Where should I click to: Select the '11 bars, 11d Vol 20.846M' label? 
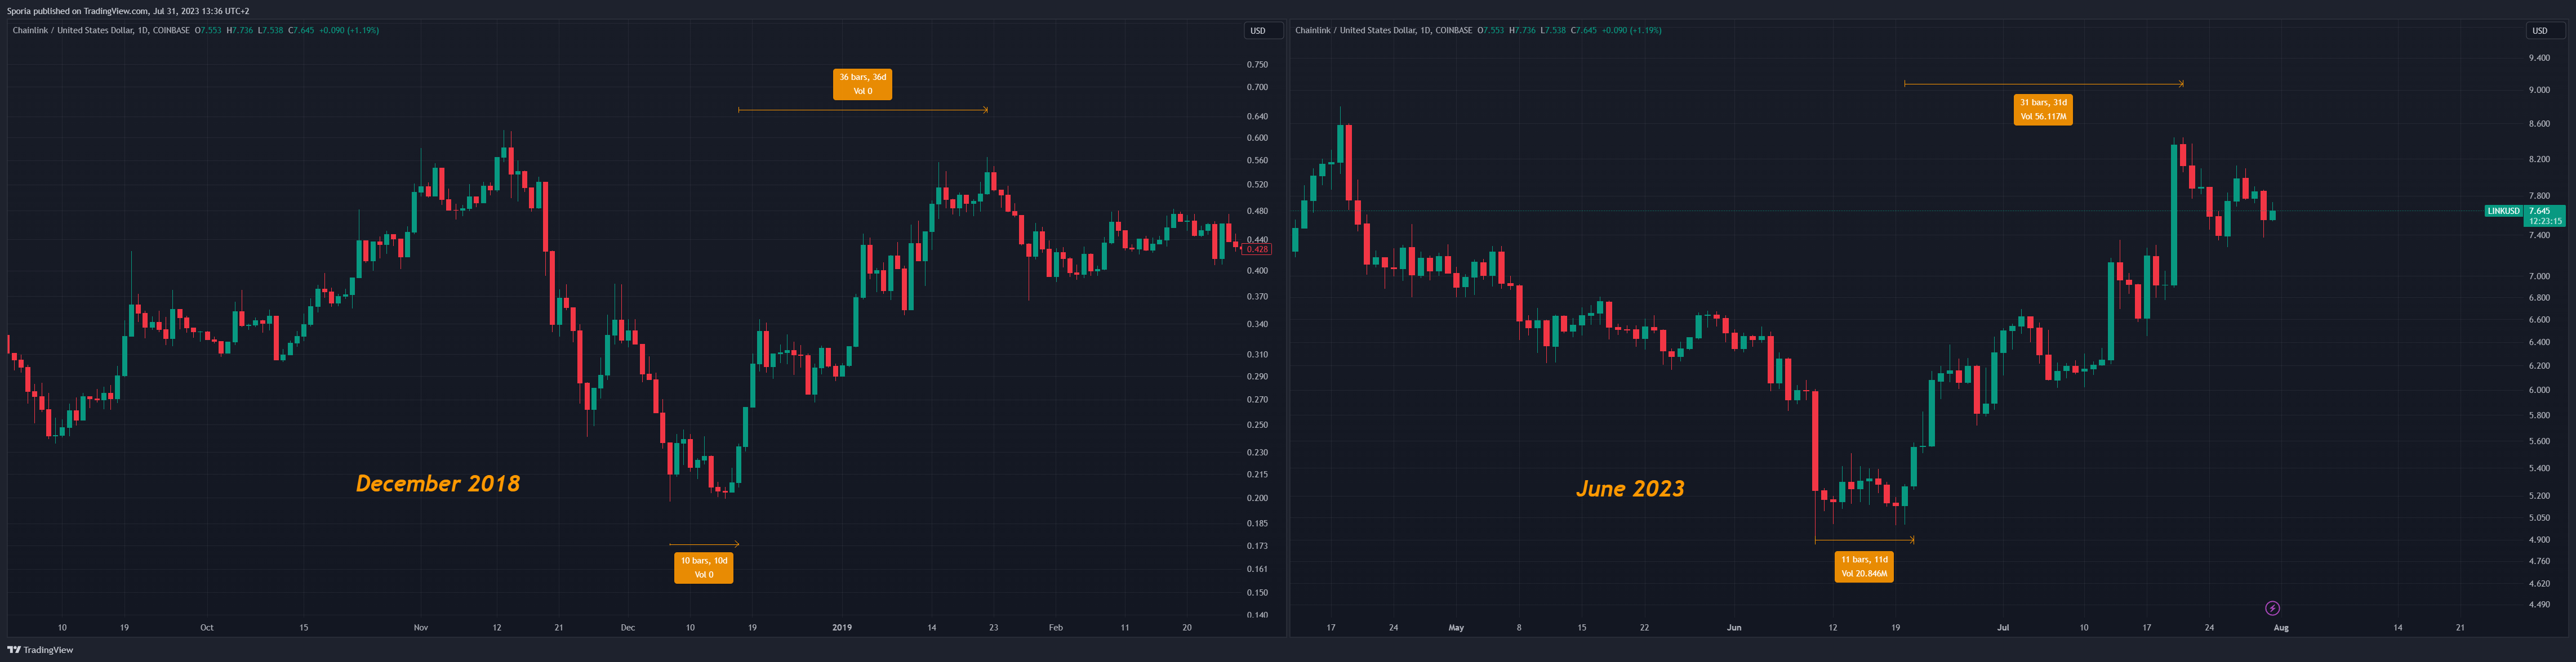(x=1864, y=566)
